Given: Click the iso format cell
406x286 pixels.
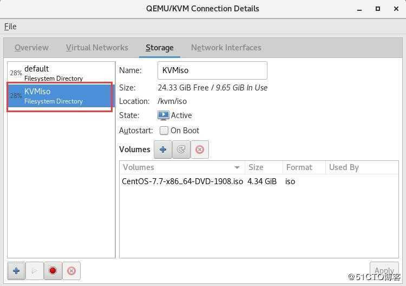Looking at the screenshot, I should tap(290, 181).
